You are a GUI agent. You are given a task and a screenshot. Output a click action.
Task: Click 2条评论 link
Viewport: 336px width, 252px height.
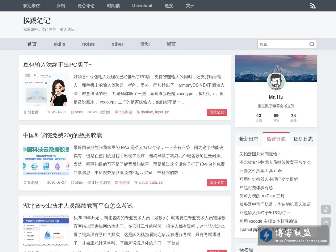point(125,112)
